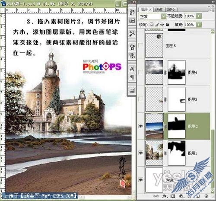
Task: Click mask link chain on 图层3
Action: click(165, 99)
